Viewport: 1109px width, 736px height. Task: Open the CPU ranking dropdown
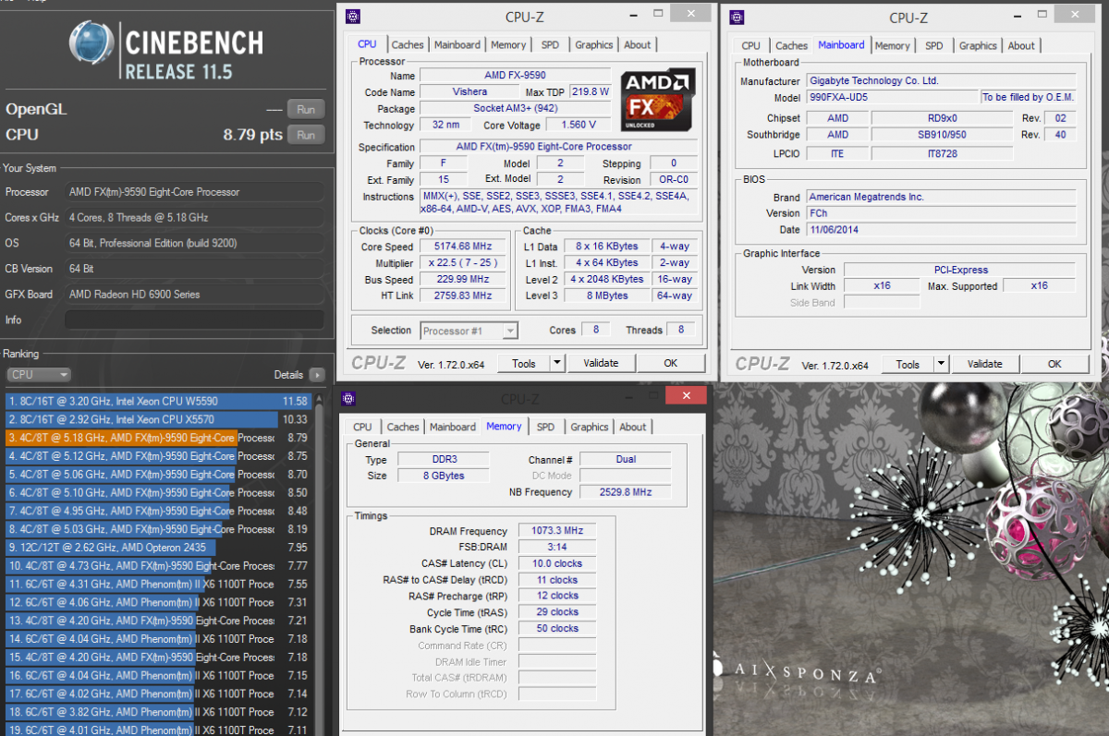coord(39,375)
